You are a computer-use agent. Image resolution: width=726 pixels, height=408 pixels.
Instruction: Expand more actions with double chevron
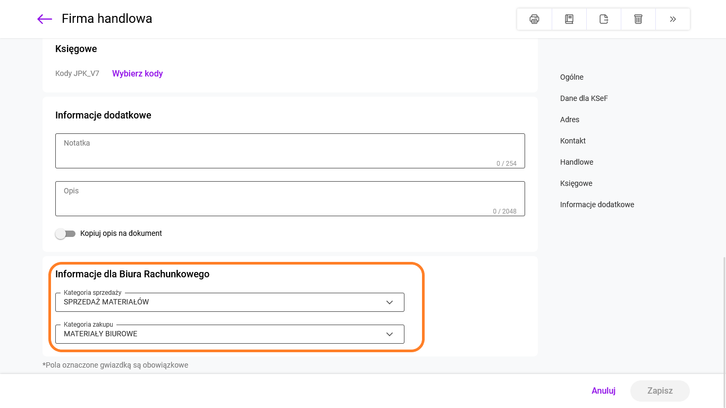[673, 19]
